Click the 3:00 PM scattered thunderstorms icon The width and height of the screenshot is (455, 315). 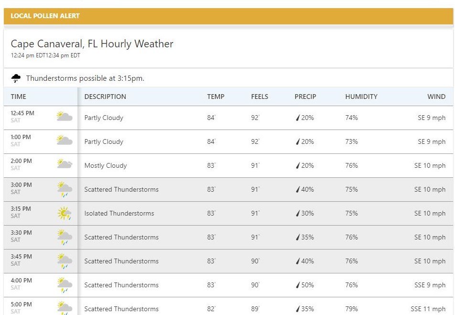(x=65, y=190)
